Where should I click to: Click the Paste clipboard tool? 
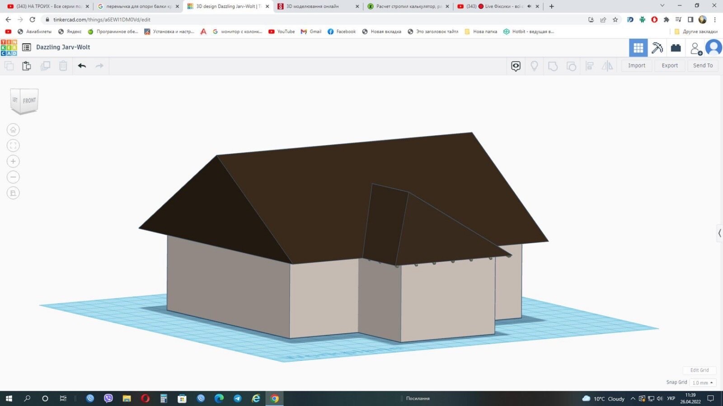(27, 66)
